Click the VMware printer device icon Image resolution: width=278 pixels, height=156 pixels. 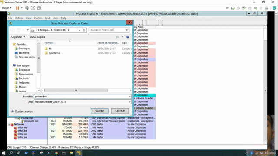tap(250, 8)
